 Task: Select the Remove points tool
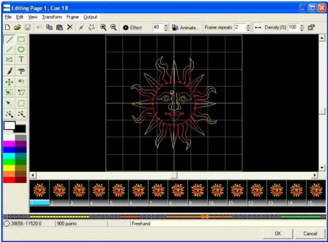pyautogui.click(x=21, y=114)
